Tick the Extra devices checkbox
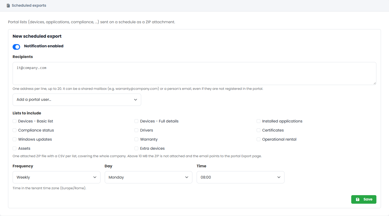389x216 pixels. tap(136, 148)
